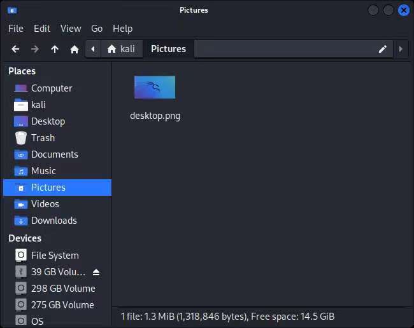Click the 275 GB Volume label
414x328 pixels.
point(62,305)
